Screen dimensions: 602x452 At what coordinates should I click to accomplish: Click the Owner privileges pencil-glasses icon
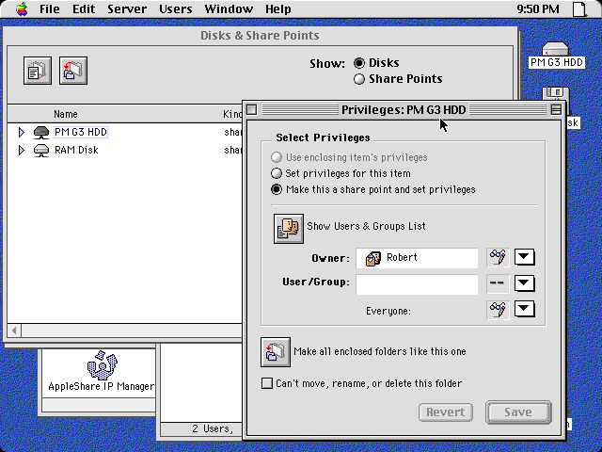pyautogui.click(x=498, y=258)
